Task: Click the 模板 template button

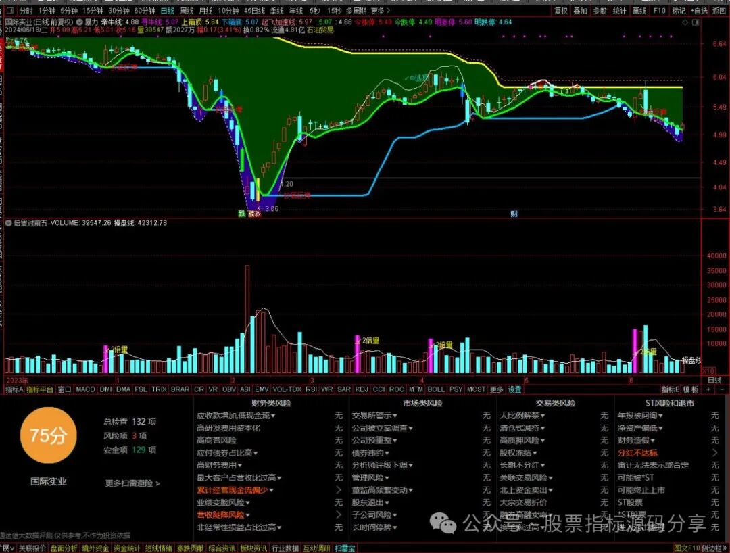Action: pos(691,389)
